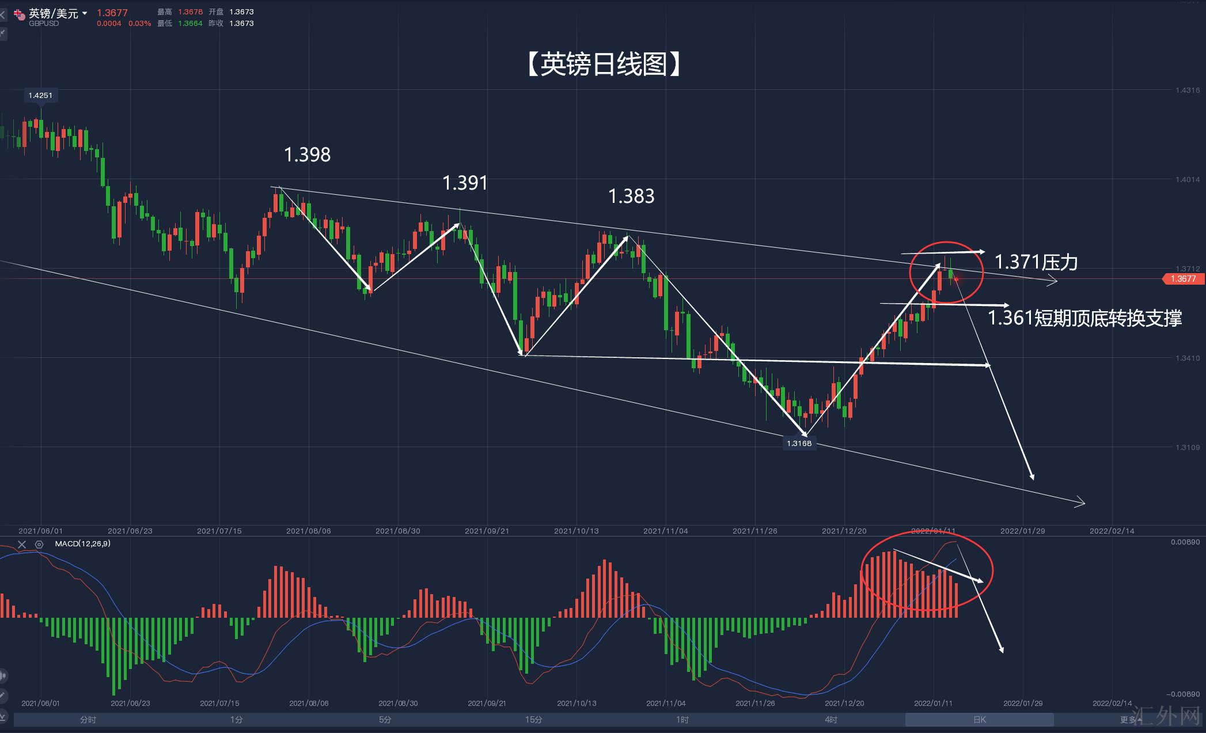Click the 1.3677 current price tag on axis
Viewport: 1206px width, 733px height.
coord(1183,279)
